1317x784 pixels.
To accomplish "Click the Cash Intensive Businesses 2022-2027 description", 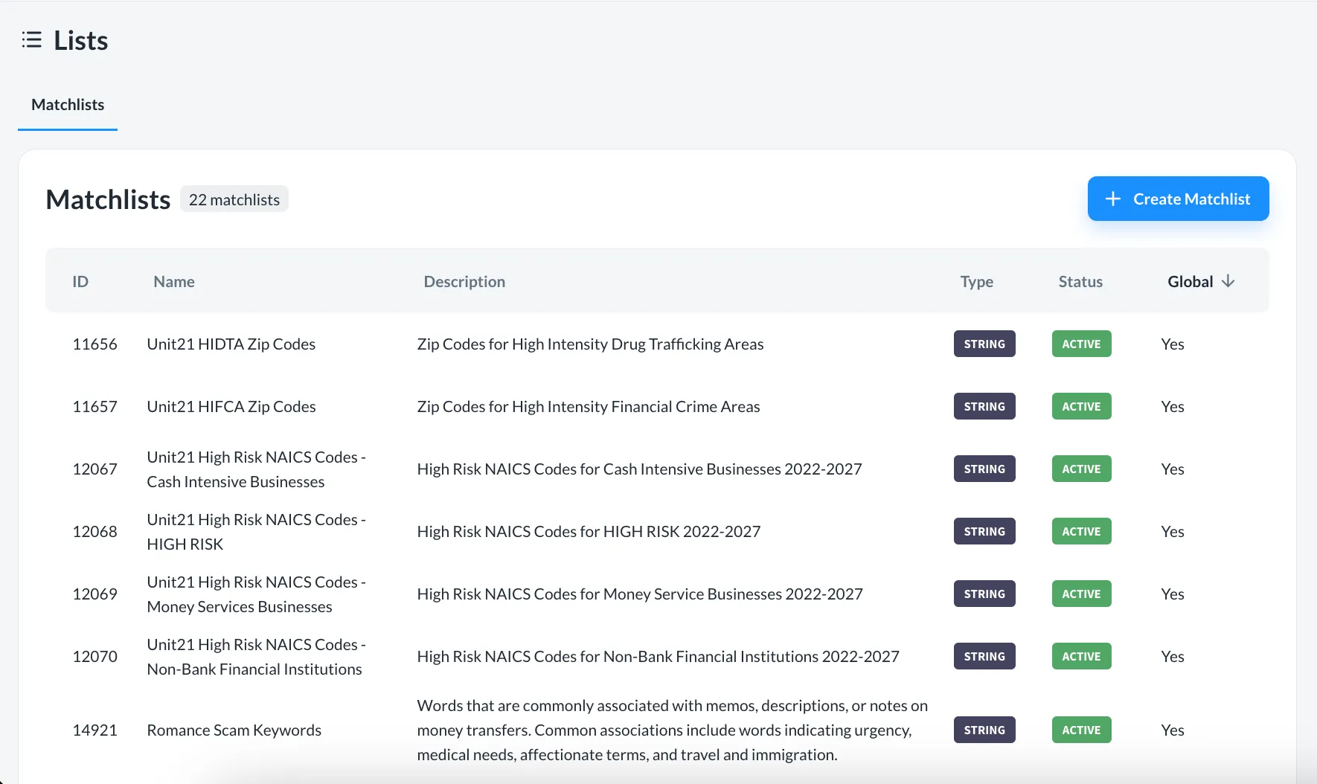I will [x=639, y=469].
